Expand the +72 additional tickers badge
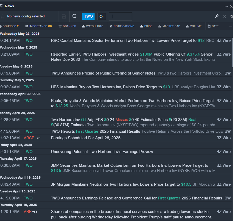 coord(38,138)
